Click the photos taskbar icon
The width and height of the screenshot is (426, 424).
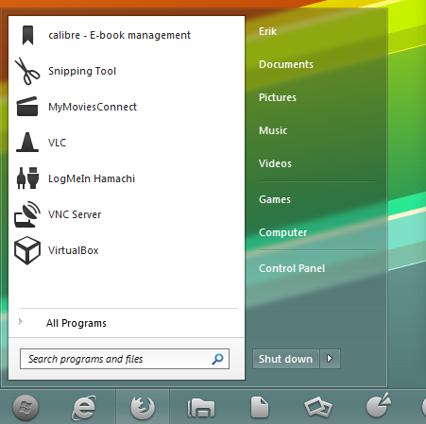click(318, 407)
